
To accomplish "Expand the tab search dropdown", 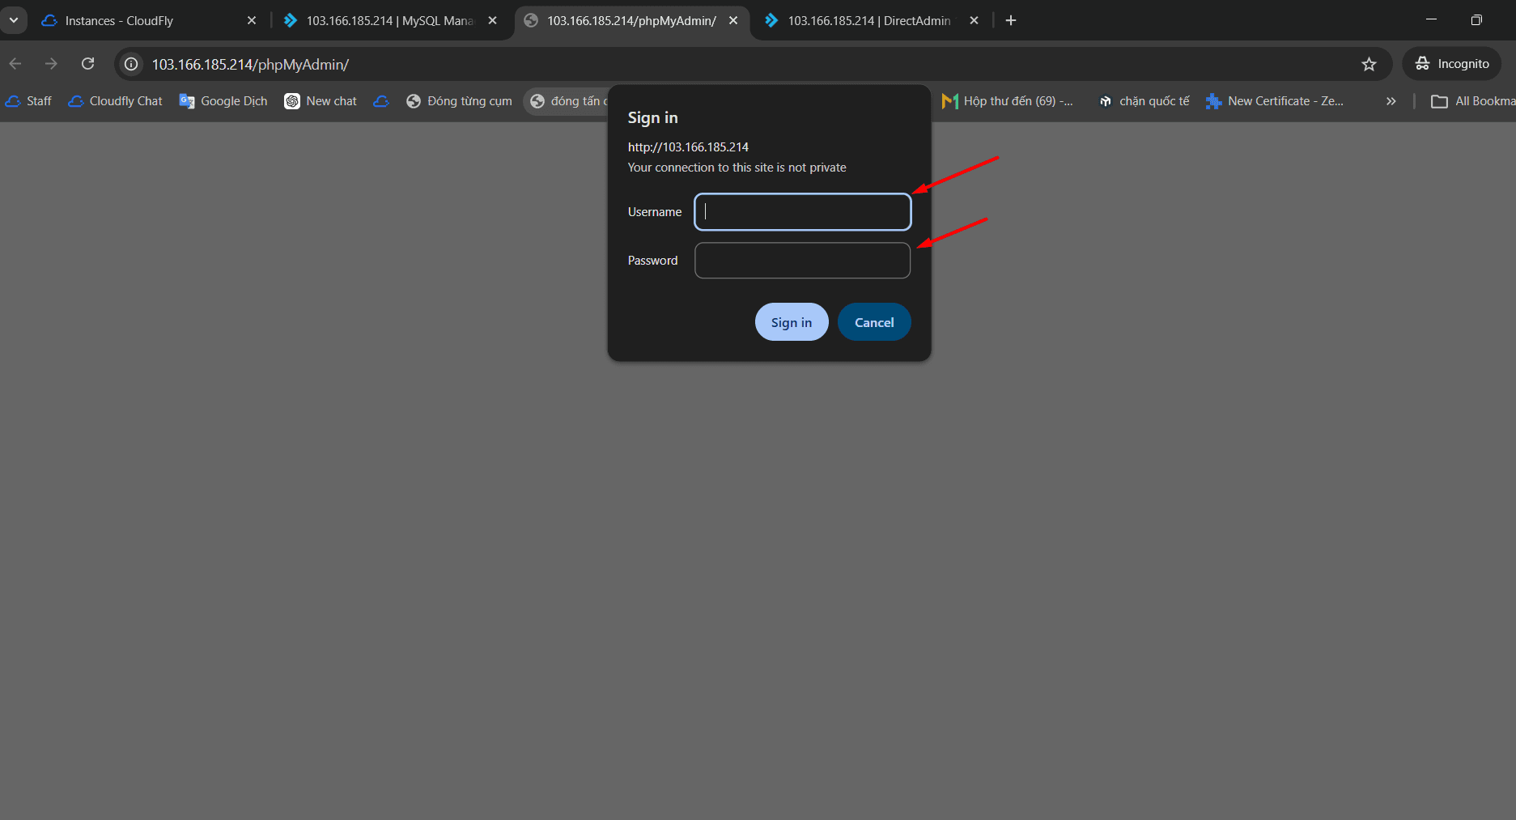I will pos(14,20).
